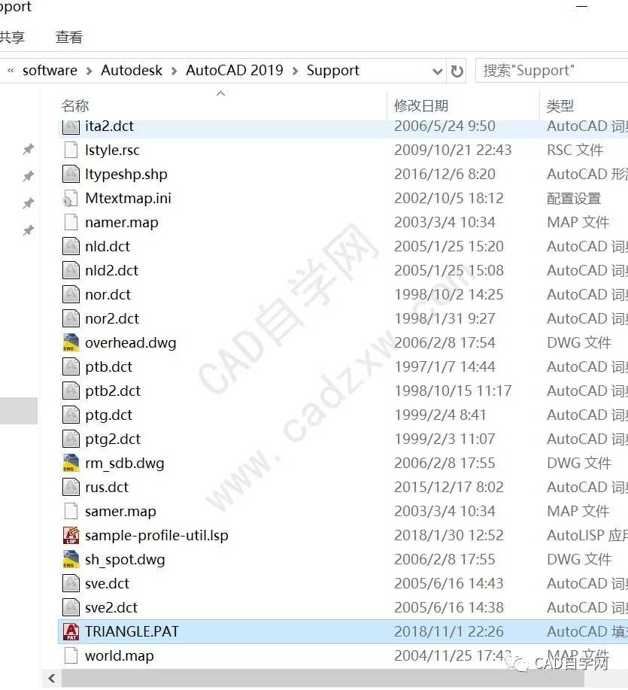628x690 pixels.
Task: Minimize the Support explorer window
Action: click(x=582, y=7)
